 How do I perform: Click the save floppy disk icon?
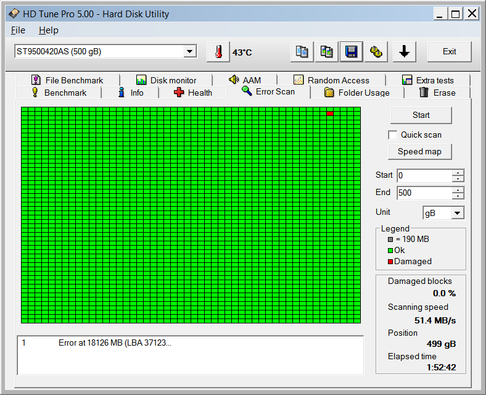[351, 52]
